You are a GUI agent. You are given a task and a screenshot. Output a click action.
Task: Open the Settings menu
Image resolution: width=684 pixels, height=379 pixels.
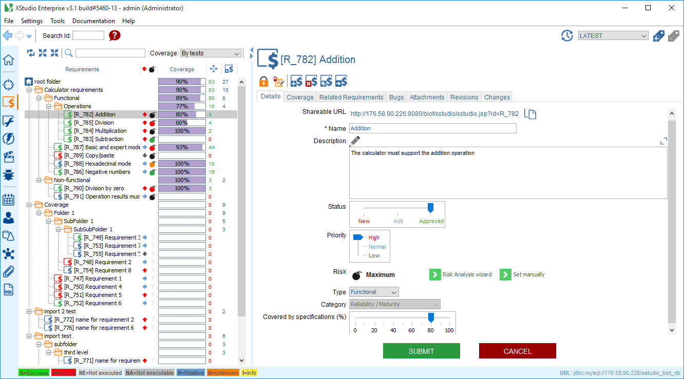[32, 21]
